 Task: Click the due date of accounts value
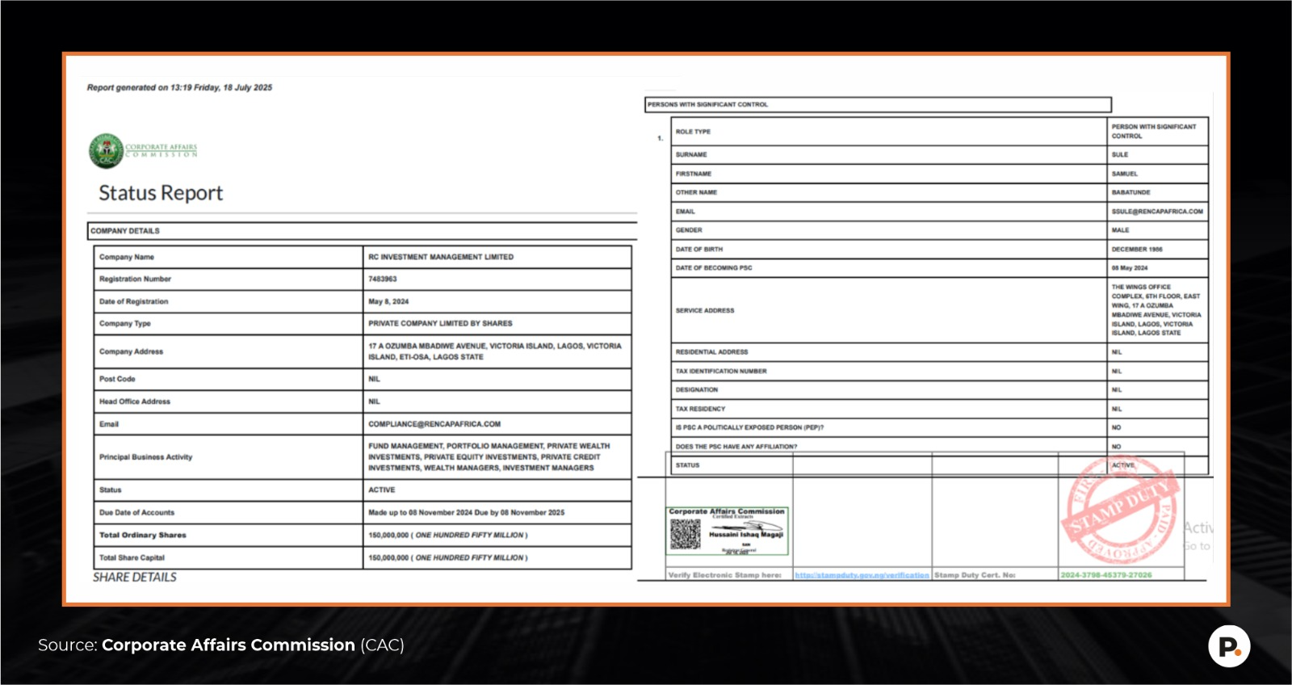tap(467, 513)
